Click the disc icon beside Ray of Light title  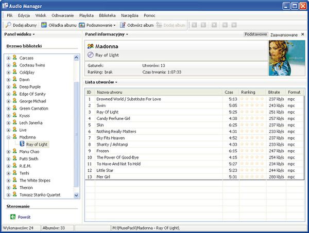click(x=91, y=55)
